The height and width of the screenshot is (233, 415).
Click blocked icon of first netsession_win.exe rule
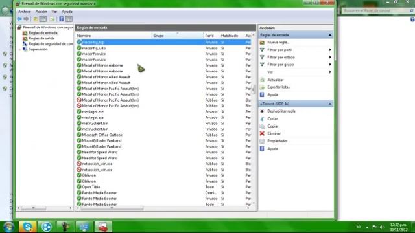tap(79, 164)
